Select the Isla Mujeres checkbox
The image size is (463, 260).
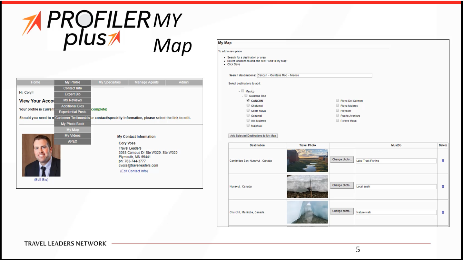tap(248, 120)
